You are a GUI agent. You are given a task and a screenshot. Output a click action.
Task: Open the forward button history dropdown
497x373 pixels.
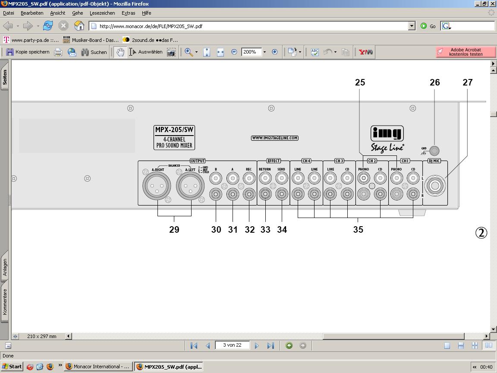click(38, 26)
